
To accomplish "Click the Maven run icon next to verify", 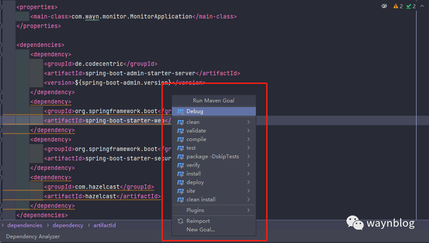I will 180,165.
